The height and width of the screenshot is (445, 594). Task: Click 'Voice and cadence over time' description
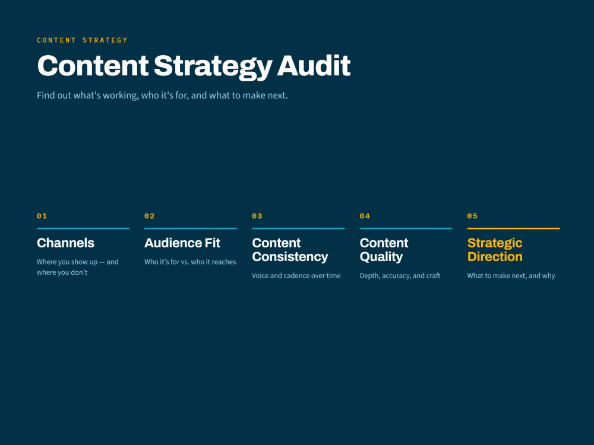[x=296, y=275]
